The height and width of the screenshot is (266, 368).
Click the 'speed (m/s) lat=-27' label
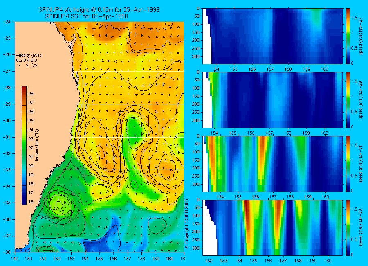(x=361, y=36)
